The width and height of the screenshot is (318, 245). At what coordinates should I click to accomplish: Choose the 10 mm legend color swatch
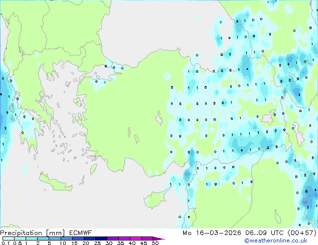pos(66,238)
